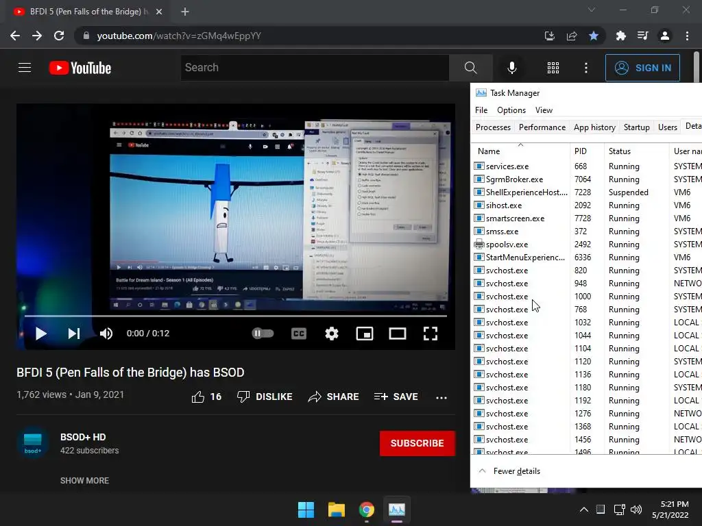Open Task Manager Options menu

point(511,110)
